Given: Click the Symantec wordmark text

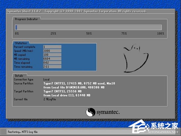Looking at the screenshot, I should point(108,112).
